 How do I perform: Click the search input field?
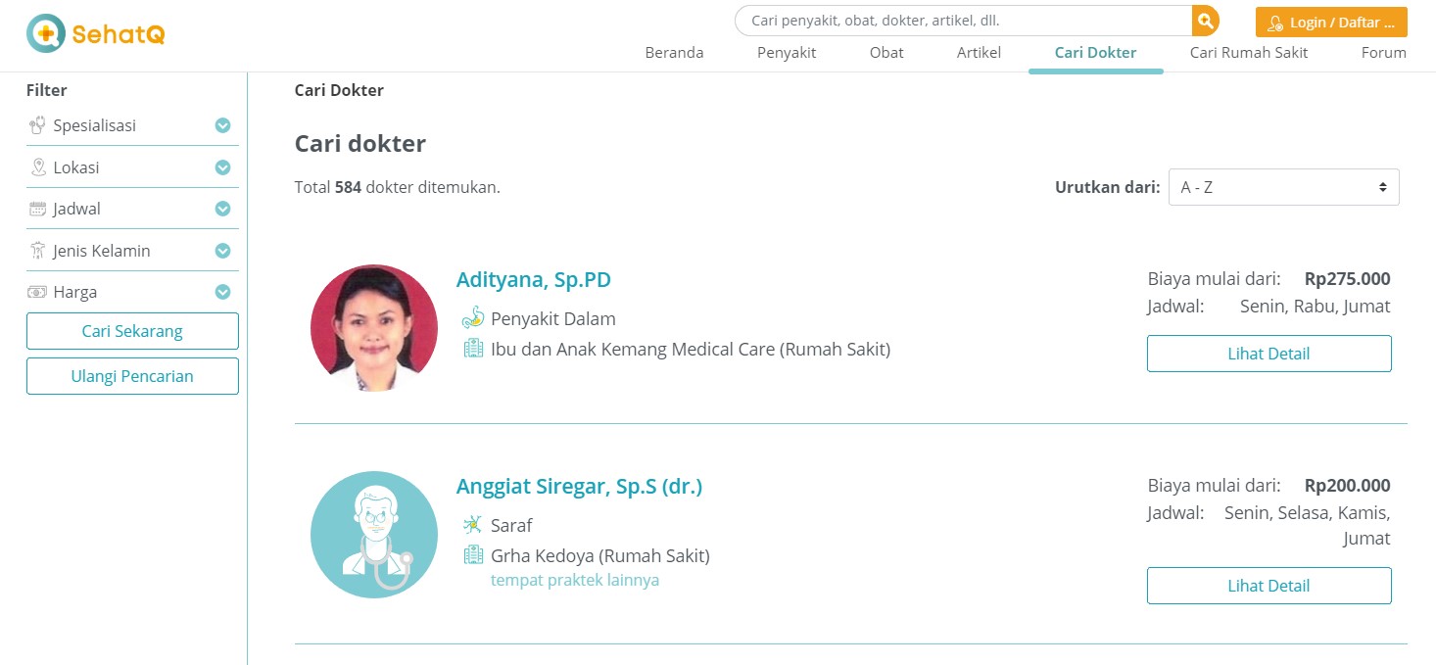[x=965, y=21]
